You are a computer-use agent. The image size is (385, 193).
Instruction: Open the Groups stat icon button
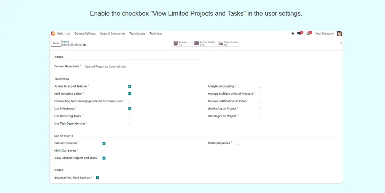pos(176,43)
